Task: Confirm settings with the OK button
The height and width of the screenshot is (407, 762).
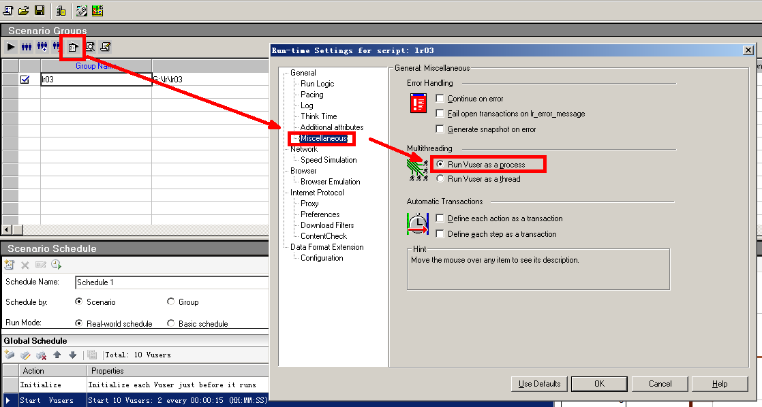Action: [599, 384]
